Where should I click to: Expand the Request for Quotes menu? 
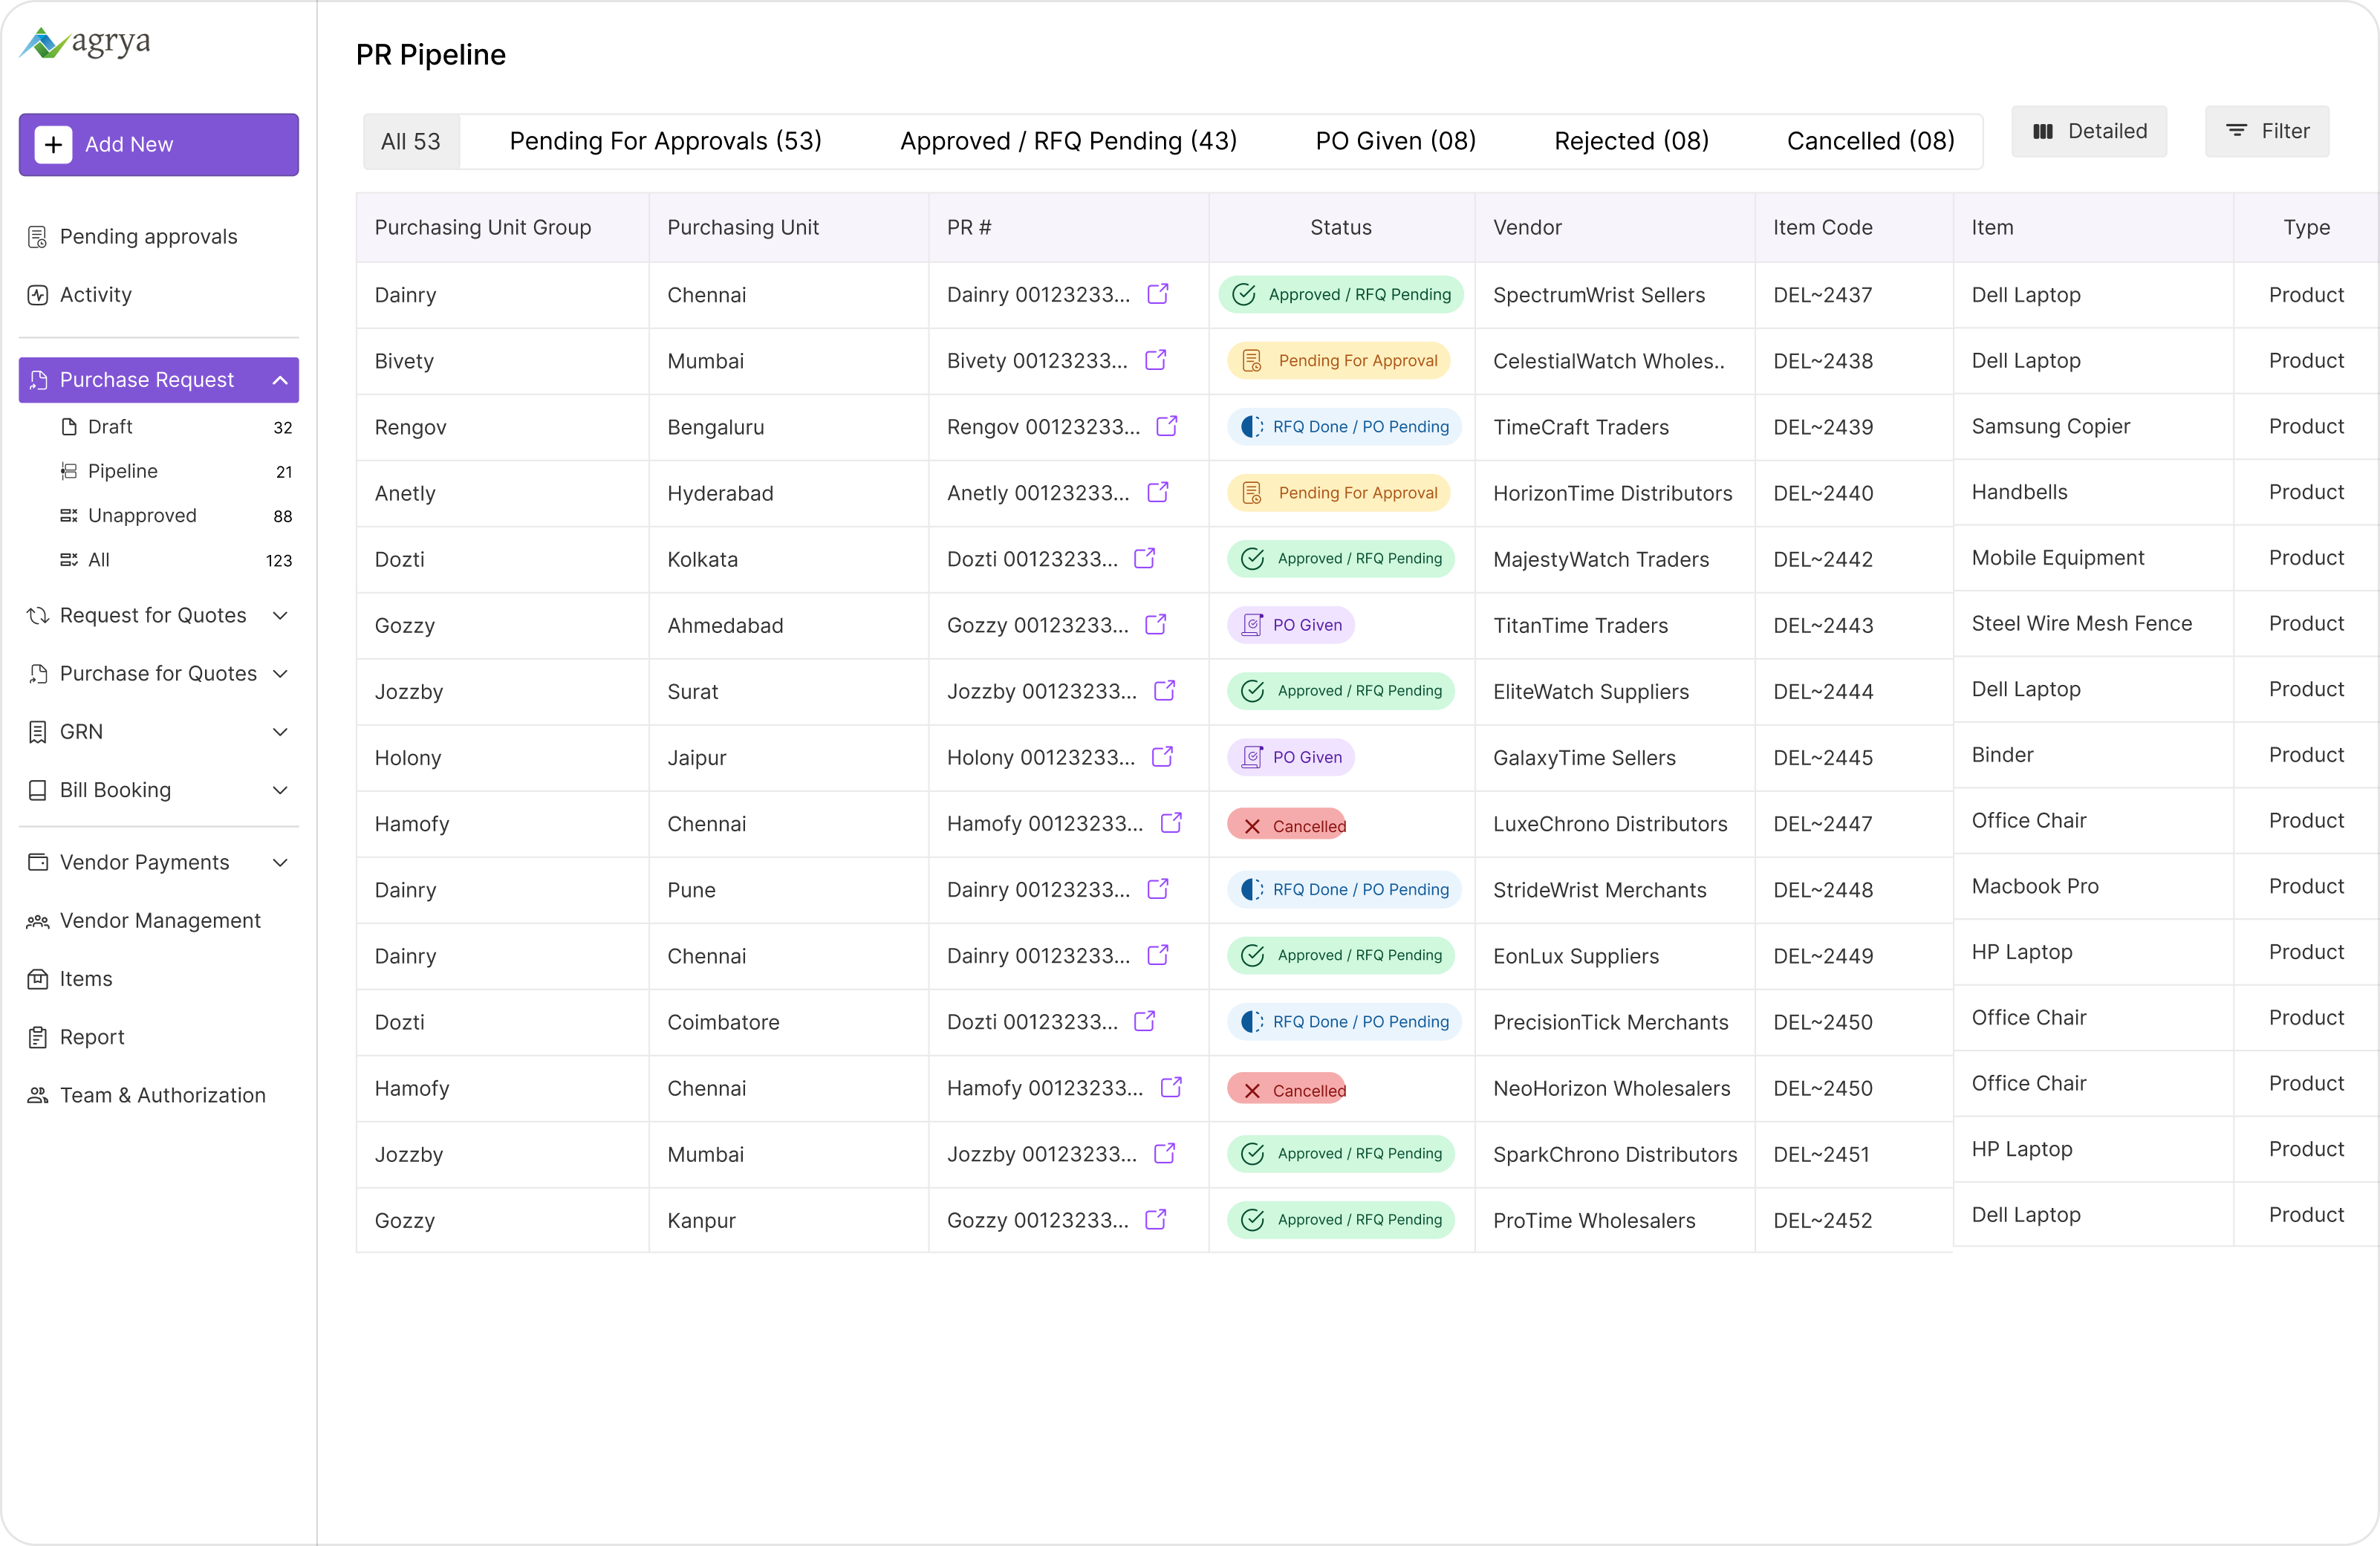click(280, 616)
